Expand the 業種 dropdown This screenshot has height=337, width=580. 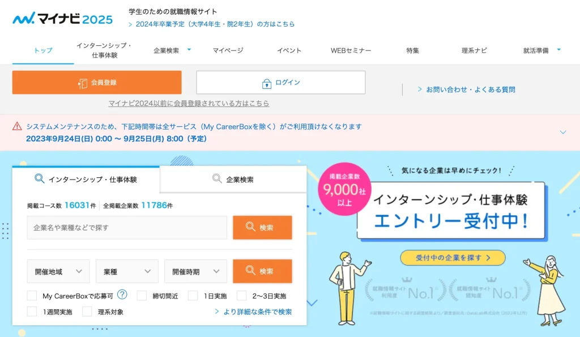127,271
